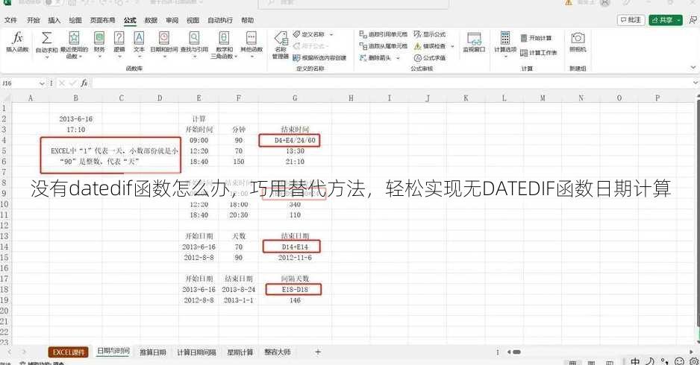Open the 文本 functions icon

click(x=139, y=37)
